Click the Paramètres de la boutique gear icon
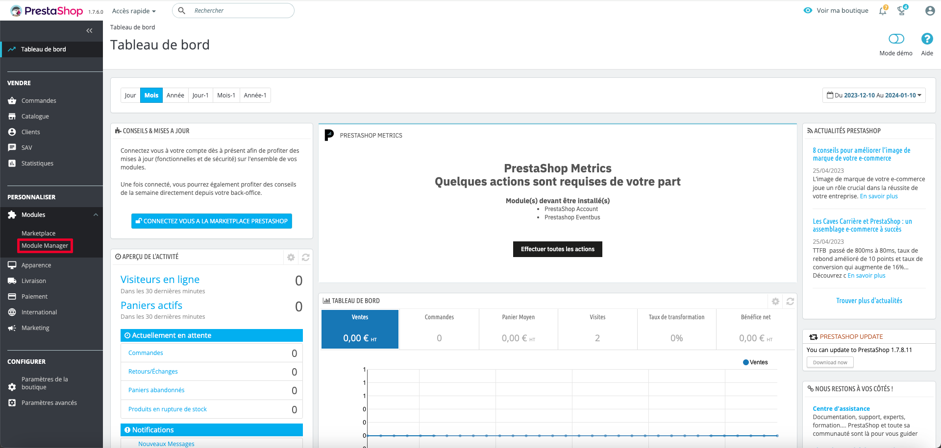The width and height of the screenshot is (941, 448). 12,387
